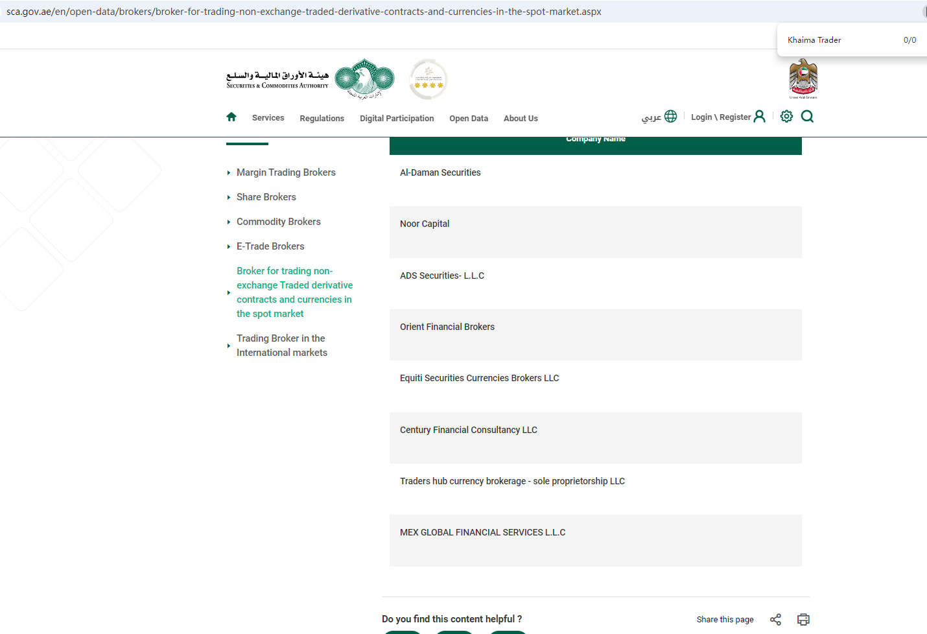Select Equiti Securities Currencies Brokers LLC
This screenshot has width=927, height=634.
click(x=596, y=386)
